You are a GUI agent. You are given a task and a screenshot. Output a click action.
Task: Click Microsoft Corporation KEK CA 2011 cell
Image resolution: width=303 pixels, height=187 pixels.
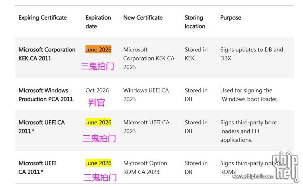[47, 54]
